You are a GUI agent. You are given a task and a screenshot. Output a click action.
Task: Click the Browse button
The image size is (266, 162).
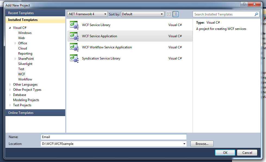tap(202, 144)
